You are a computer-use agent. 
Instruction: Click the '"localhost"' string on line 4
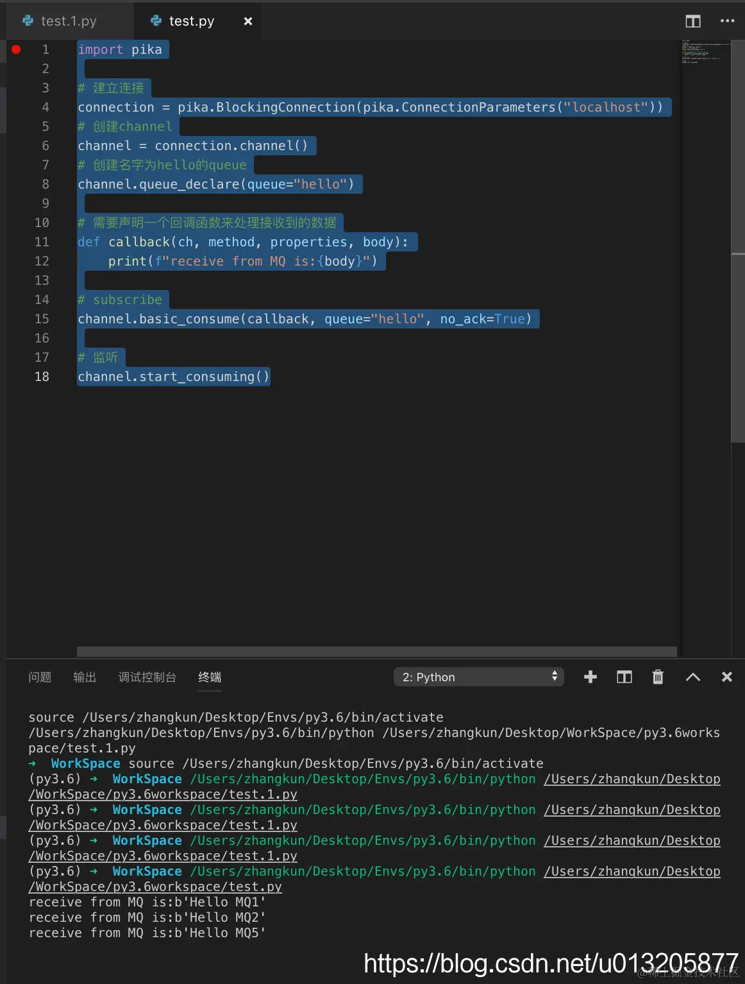click(606, 107)
